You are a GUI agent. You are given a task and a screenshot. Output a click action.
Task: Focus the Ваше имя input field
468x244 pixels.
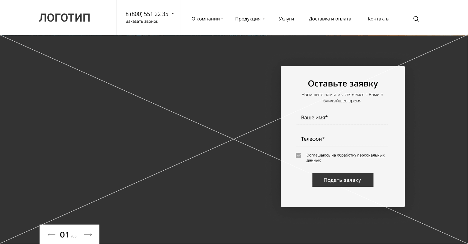(342, 118)
